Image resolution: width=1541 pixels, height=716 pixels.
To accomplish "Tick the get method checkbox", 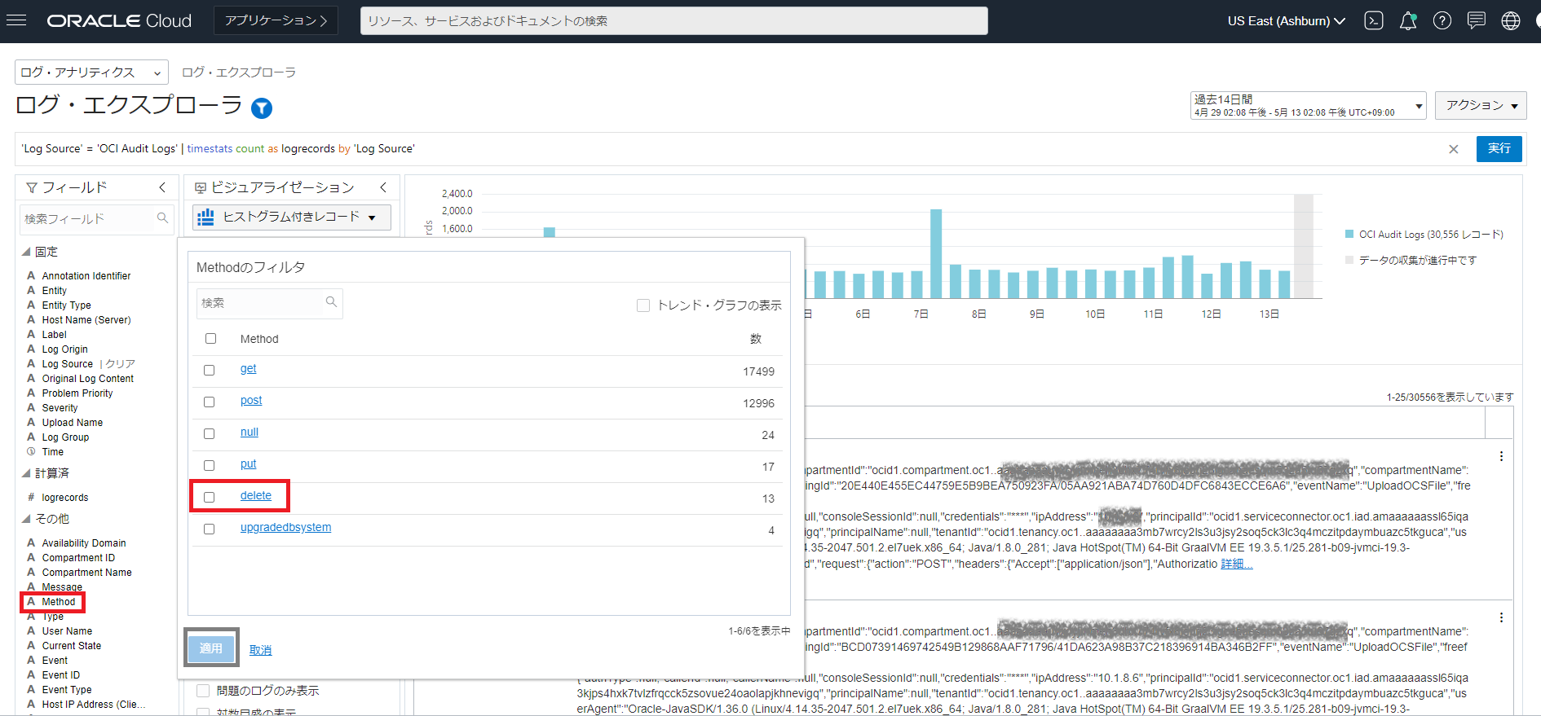I will (210, 370).
